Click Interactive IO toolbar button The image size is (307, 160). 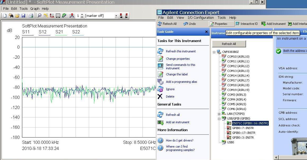click(x=247, y=24)
